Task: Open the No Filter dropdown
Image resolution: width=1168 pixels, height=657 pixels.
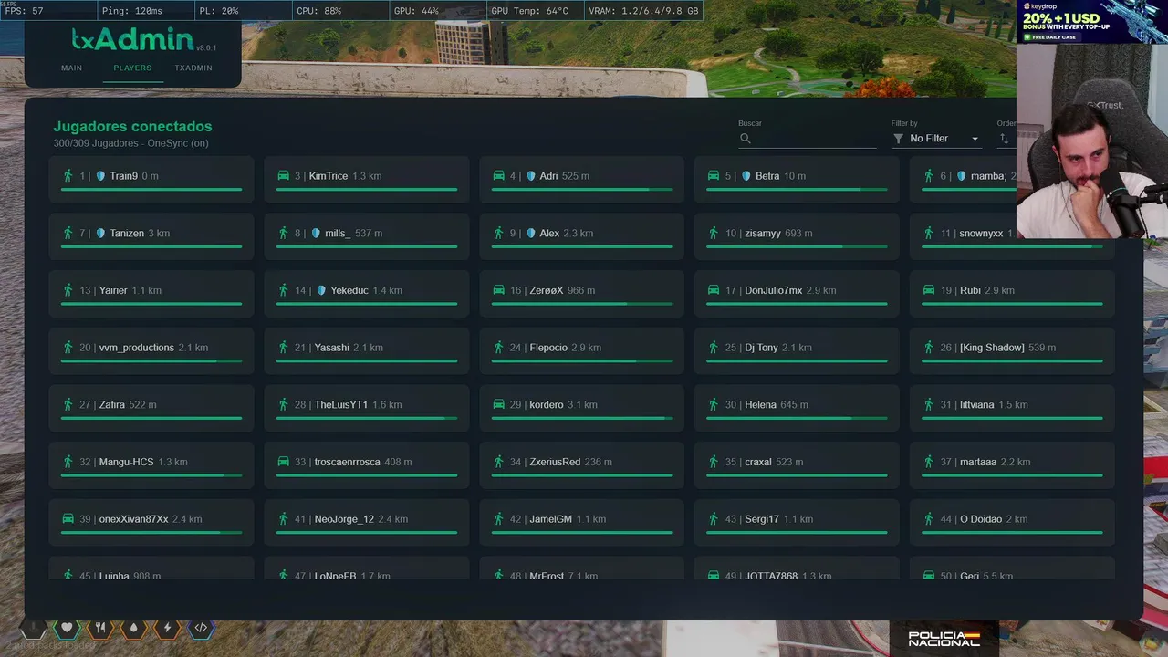Action: tap(937, 139)
